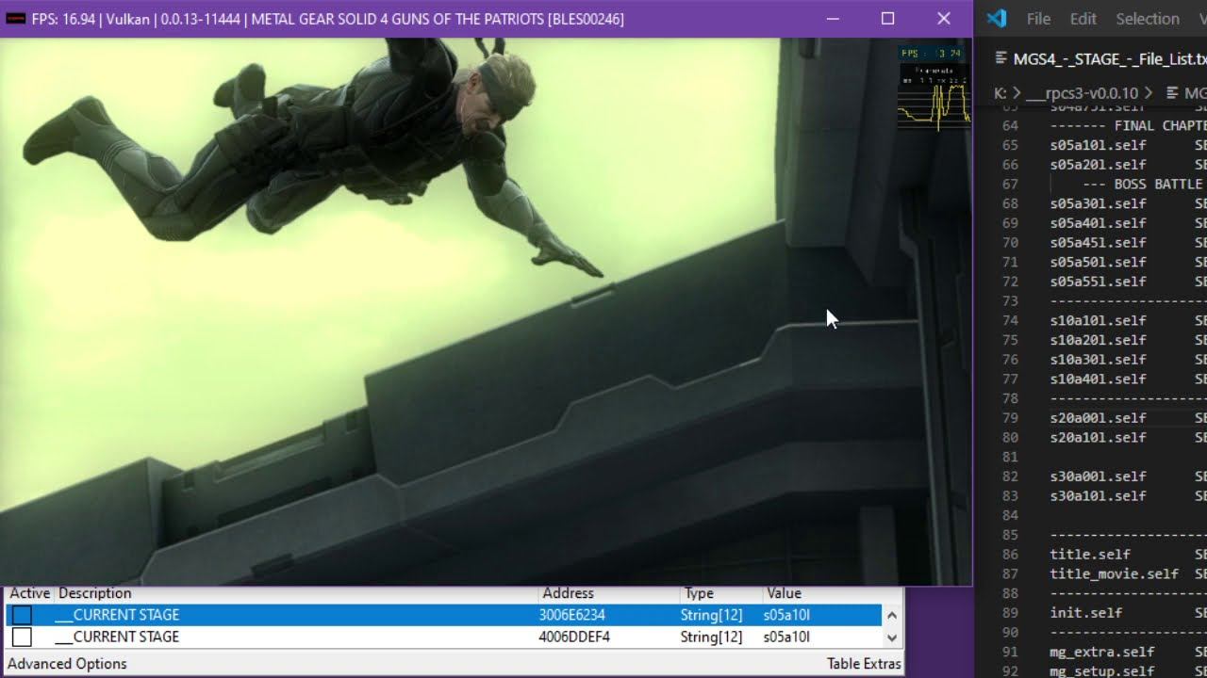Click line number 65 in editor gutter
1207x678 pixels.
(x=1010, y=145)
